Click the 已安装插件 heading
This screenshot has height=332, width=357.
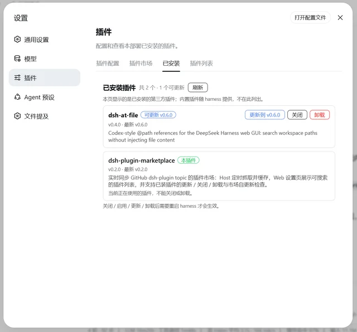[x=119, y=88]
